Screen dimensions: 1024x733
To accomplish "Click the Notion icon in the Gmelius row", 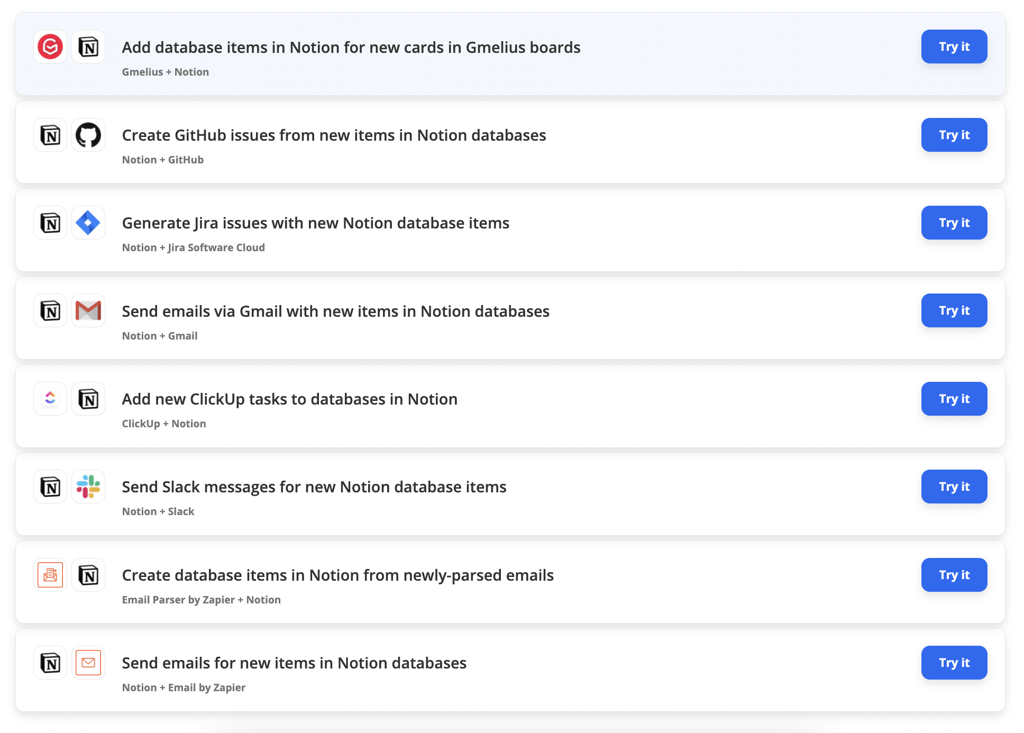I will (x=88, y=47).
